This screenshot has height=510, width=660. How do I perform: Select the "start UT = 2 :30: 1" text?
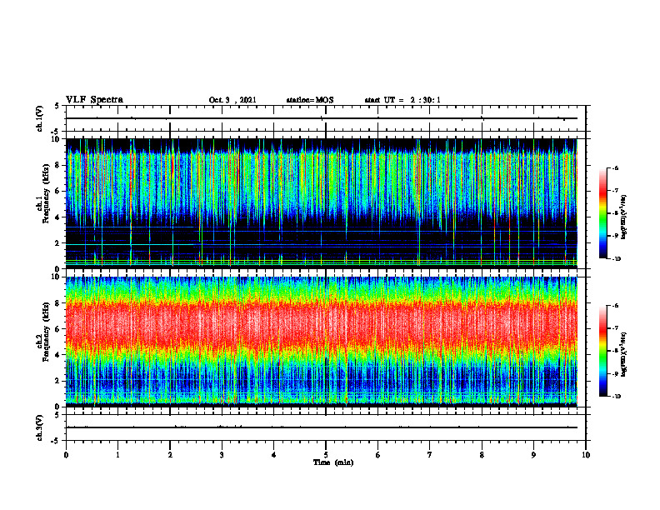[x=402, y=100]
